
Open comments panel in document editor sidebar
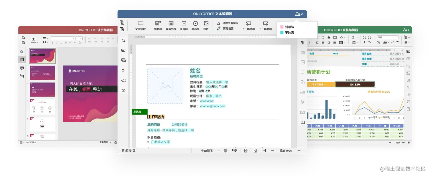pos(123,50)
